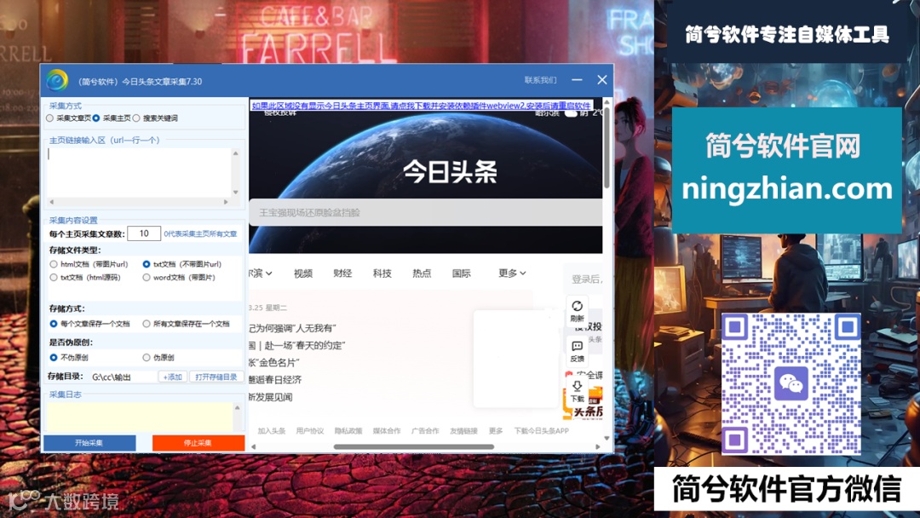Click the 用户协议 footer link
Image resolution: width=920 pixels, height=518 pixels.
pos(310,430)
